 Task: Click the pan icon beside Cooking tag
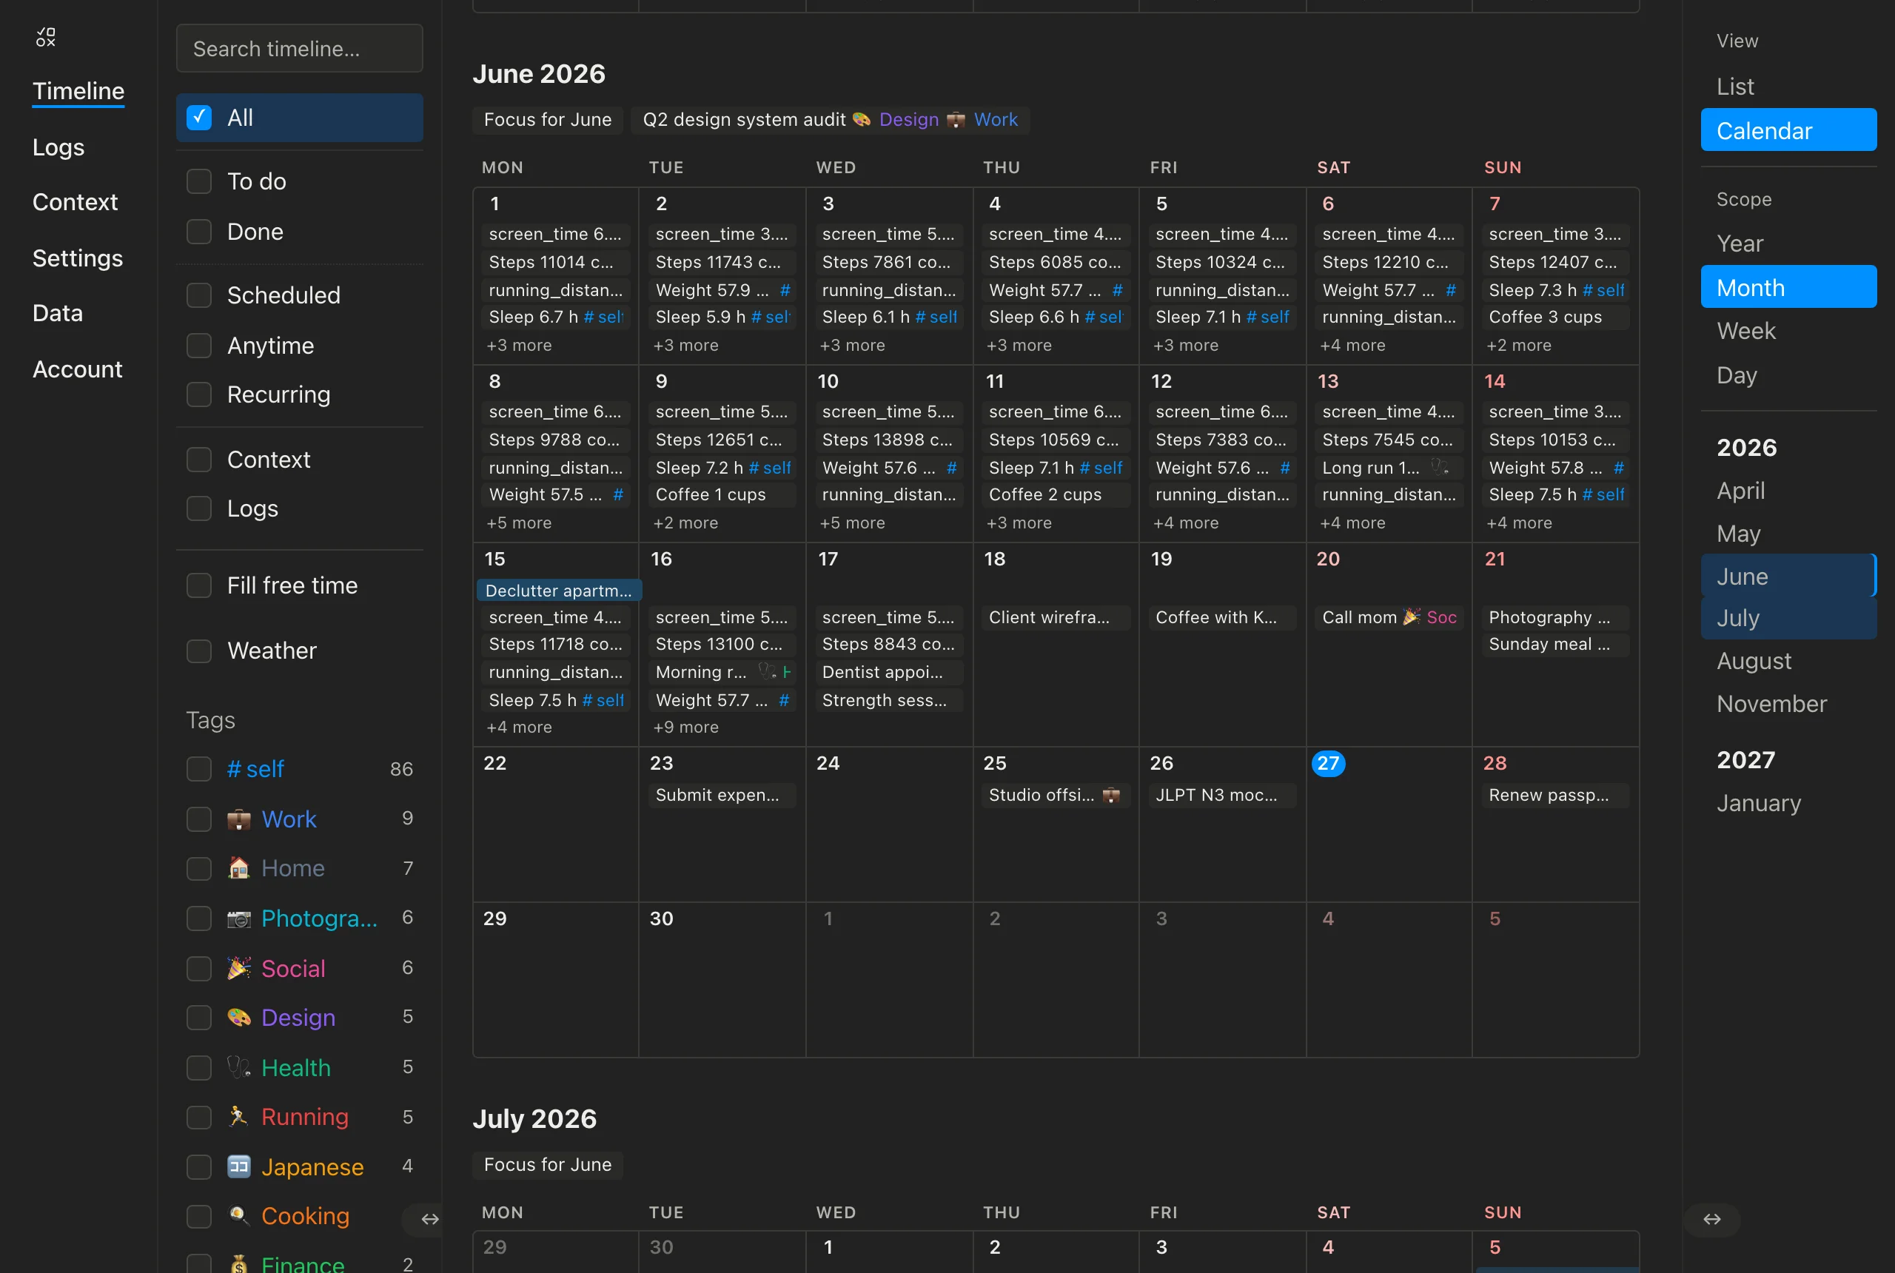[238, 1215]
